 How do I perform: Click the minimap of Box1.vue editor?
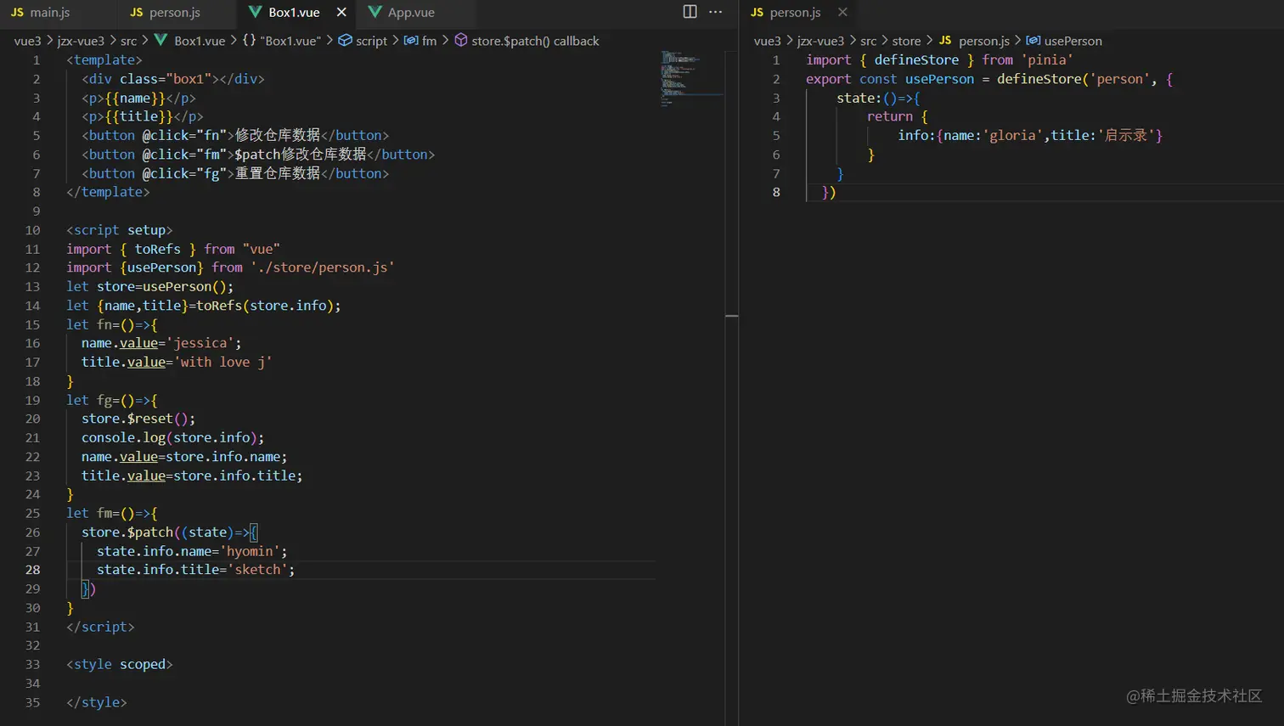tap(692, 78)
